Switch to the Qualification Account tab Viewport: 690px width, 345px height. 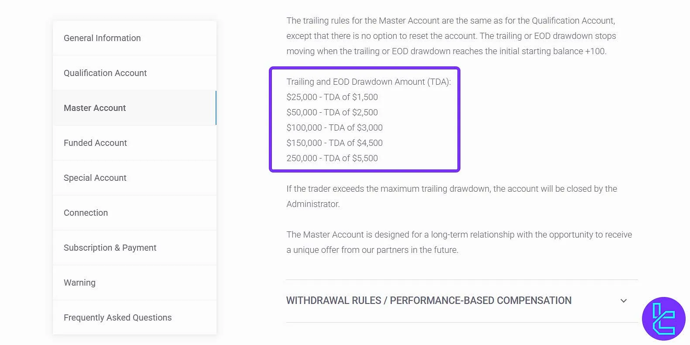[105, 73]
